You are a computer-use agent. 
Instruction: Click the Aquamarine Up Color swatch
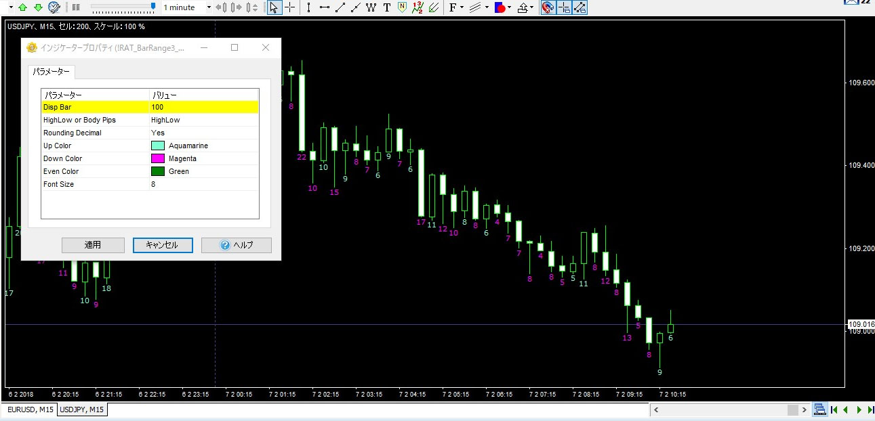[158, 146]
